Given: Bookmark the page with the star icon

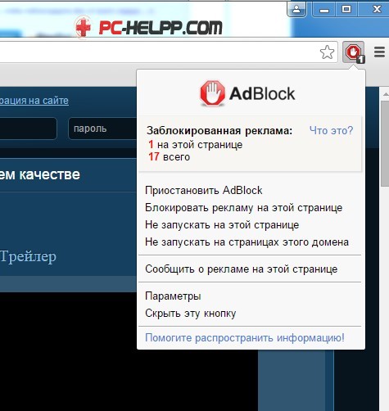Looking at the screenshot, I should point(327,52).
